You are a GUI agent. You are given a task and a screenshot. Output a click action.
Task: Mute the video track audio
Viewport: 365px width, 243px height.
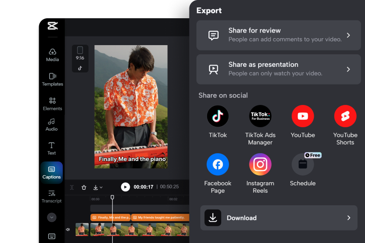68,230
